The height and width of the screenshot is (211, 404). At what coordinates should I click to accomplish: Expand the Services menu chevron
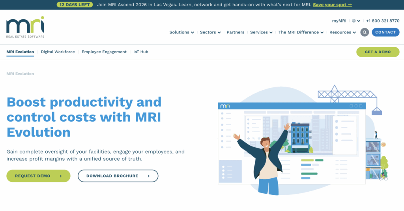(x=271, y=33)
